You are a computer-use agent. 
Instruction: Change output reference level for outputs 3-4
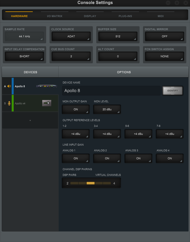click(x=107, y=134)
